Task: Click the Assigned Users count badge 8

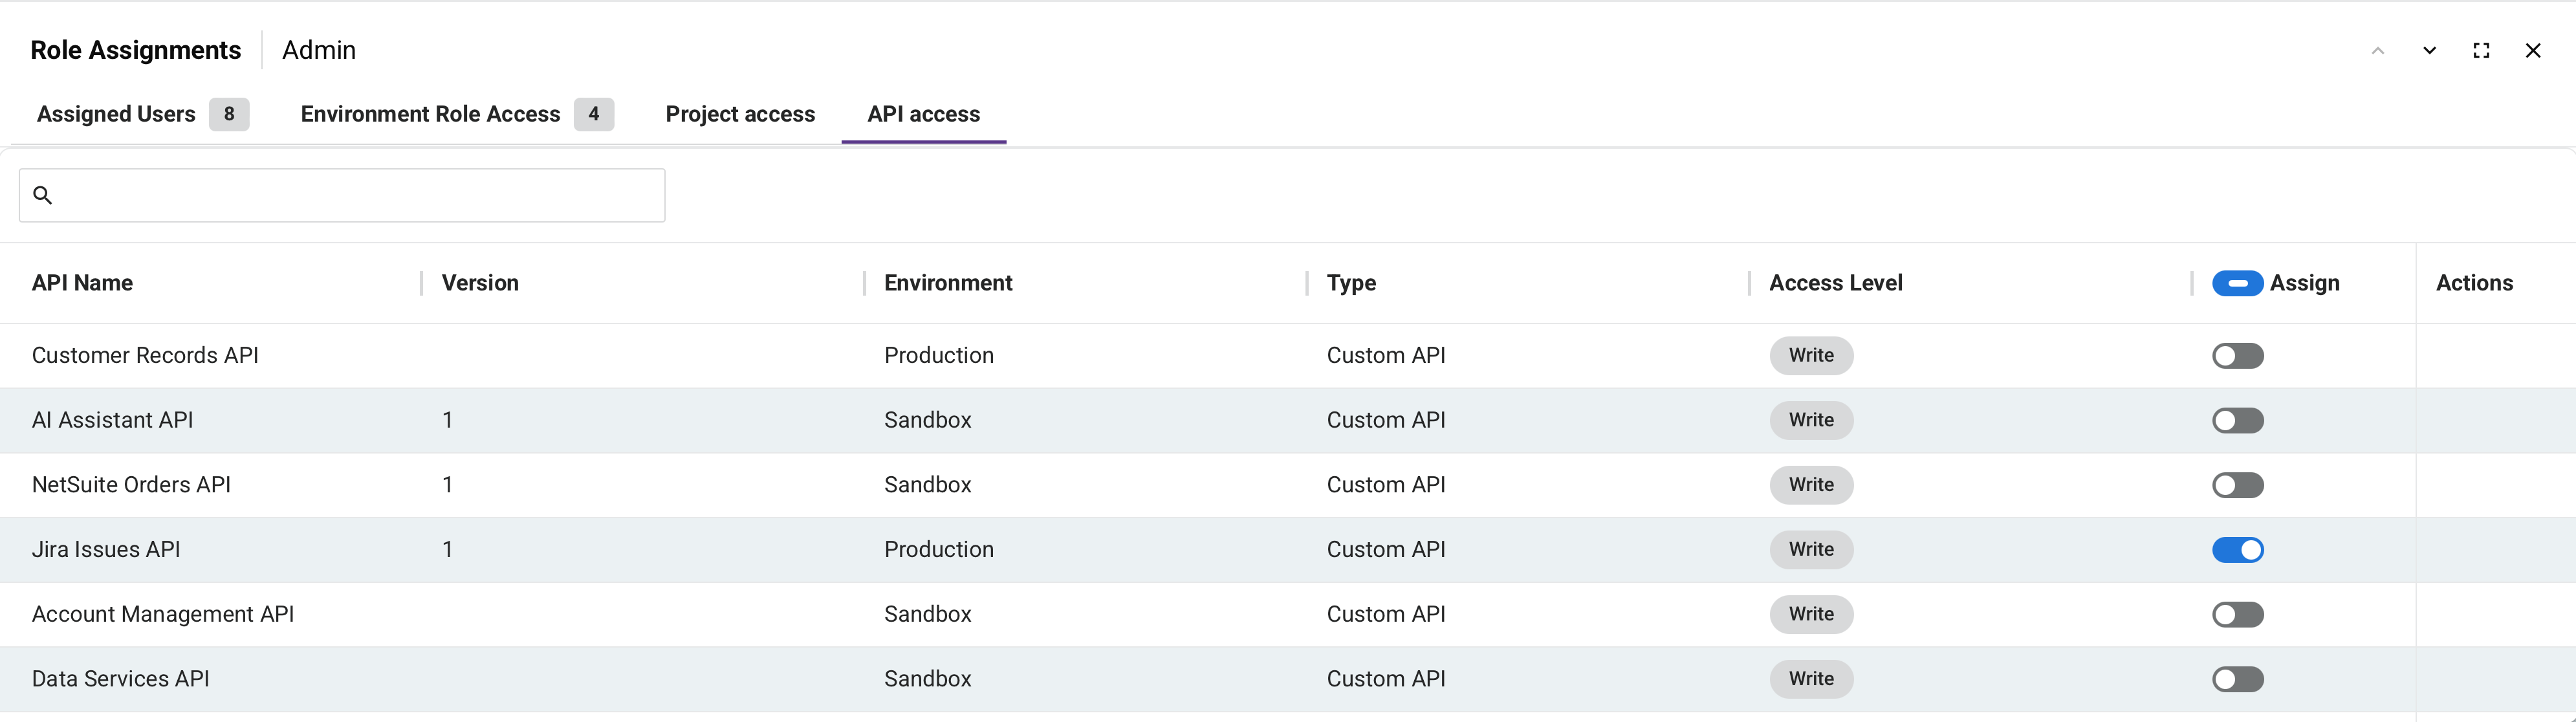Action: pos(229,114)
